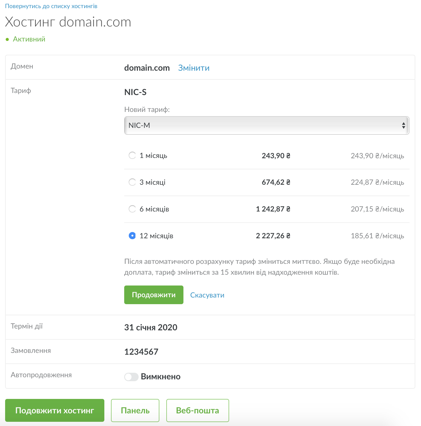This screenshot has width=421, height=426.
Task: Click the Вимкнено label beside the toggle
Action: (161, 377)
